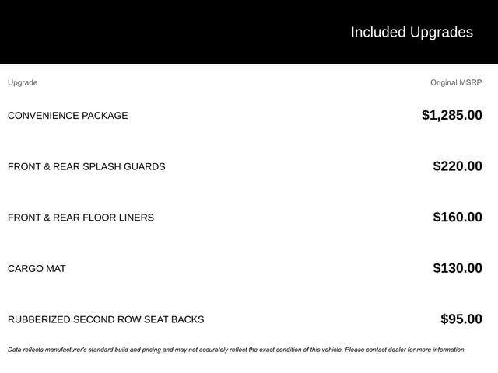Click the word 'Included' in the title
The height and width of the screenshot is (373, 498).
pyautogui.click(x=377, y=32)
